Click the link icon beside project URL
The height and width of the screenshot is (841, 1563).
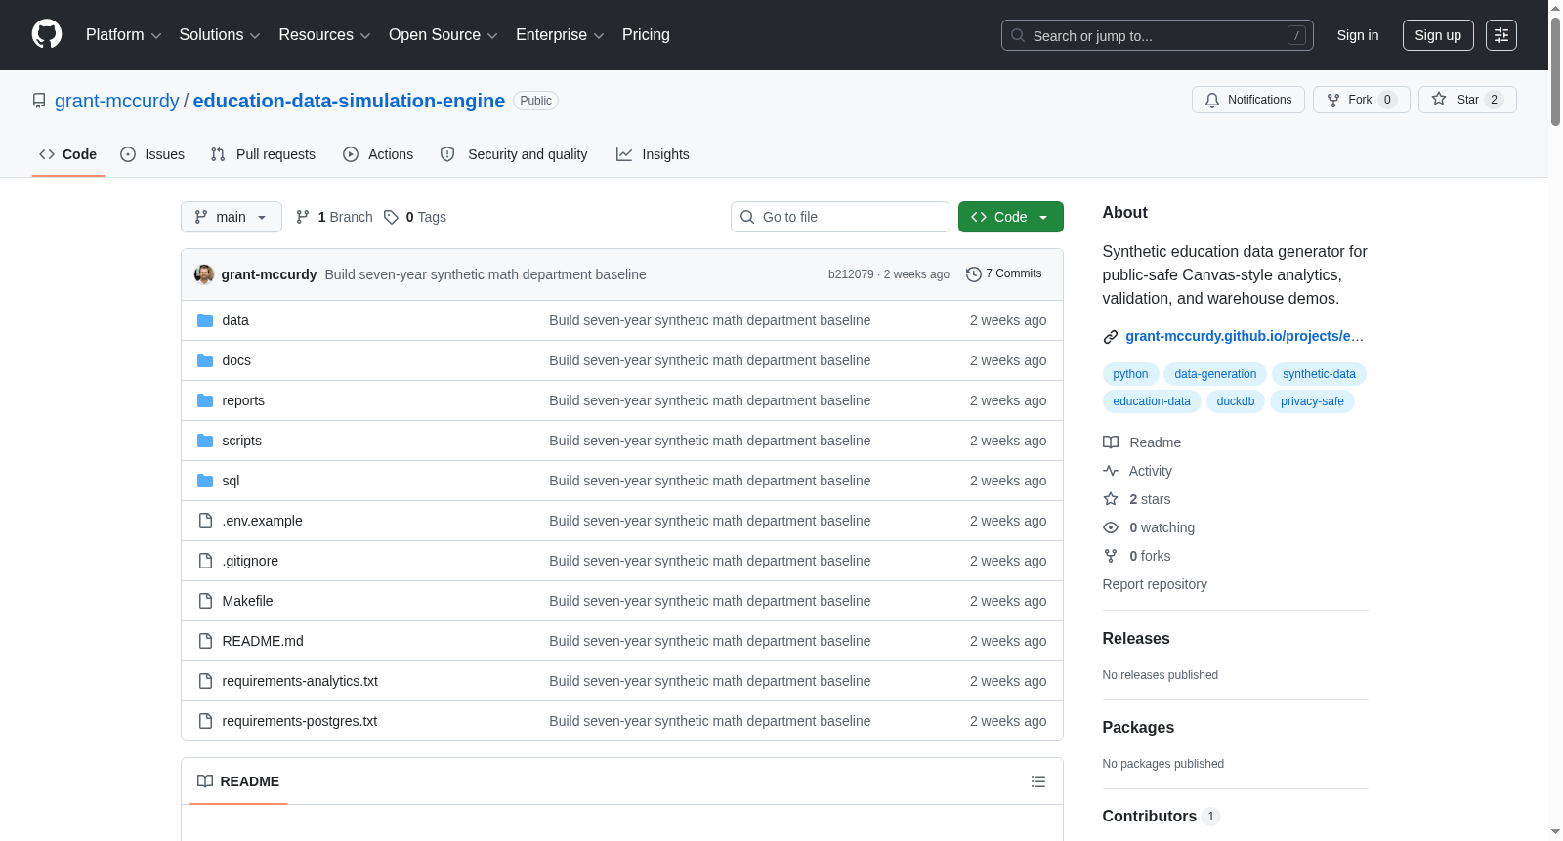tap(1111, 337)
